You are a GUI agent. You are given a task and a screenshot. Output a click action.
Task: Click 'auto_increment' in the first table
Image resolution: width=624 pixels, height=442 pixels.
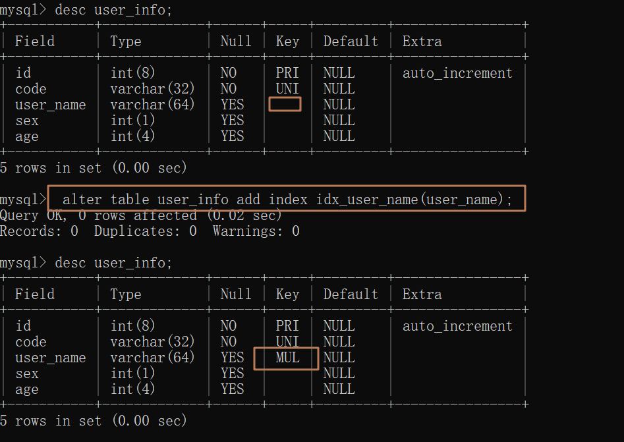(457, 73)
